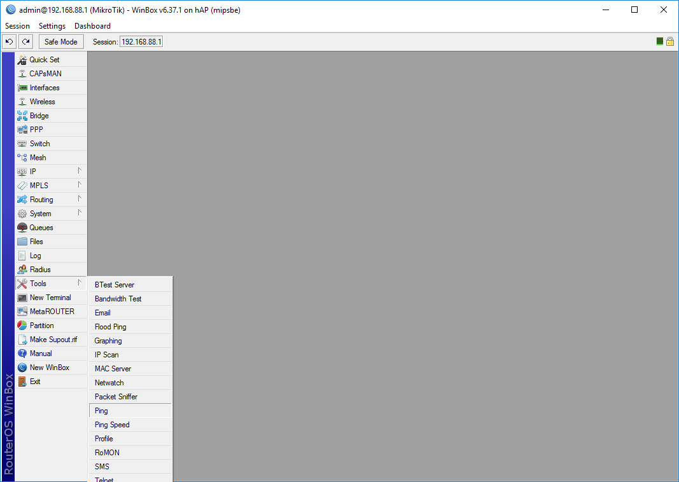Open MAC Server settings
The height and width of the screenshot is (482, 679).
pos(130,369)
